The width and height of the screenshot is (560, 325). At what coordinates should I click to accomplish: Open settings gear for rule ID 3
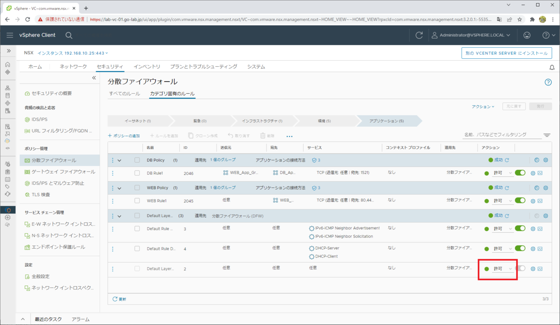(x=533, y=229)
